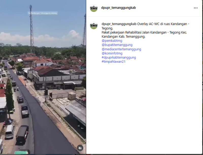This screenshot has height=155, width=203.
Task: Open the @pemkabtmg mention
Action: tap(112, 41)
